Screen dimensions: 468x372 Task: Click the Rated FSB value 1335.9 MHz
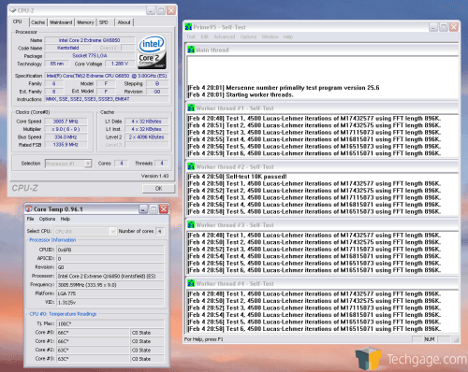[66, 145]
